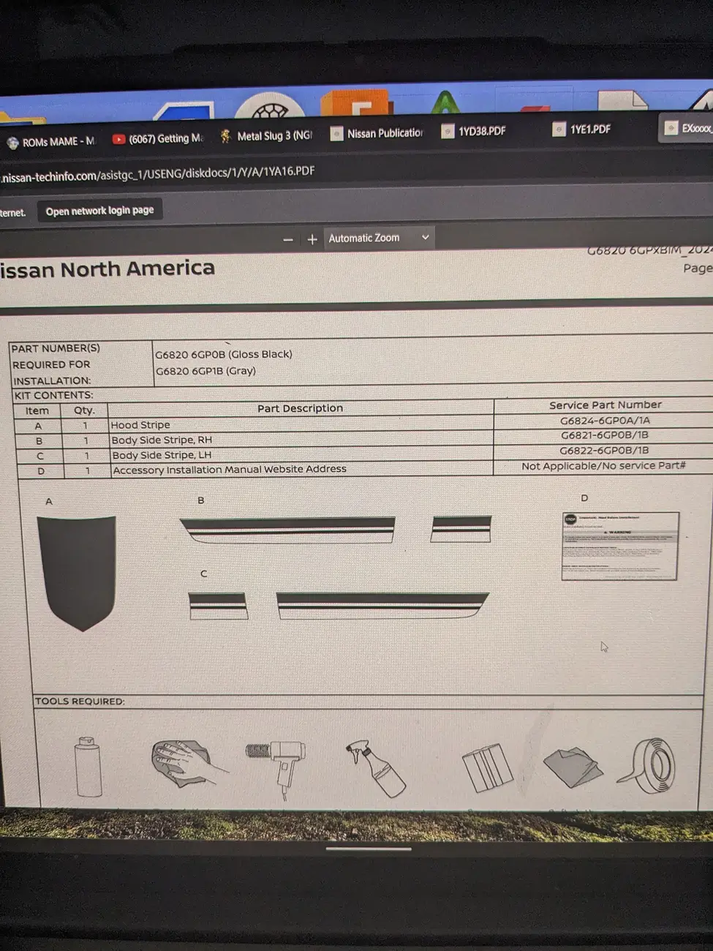This screenshot has height=951, width=713.
Task: Select the Hood Stripe row text
Action: coord(140,425)
